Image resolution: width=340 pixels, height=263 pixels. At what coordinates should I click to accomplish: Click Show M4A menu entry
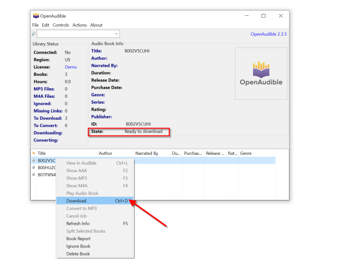coord(95,186)
